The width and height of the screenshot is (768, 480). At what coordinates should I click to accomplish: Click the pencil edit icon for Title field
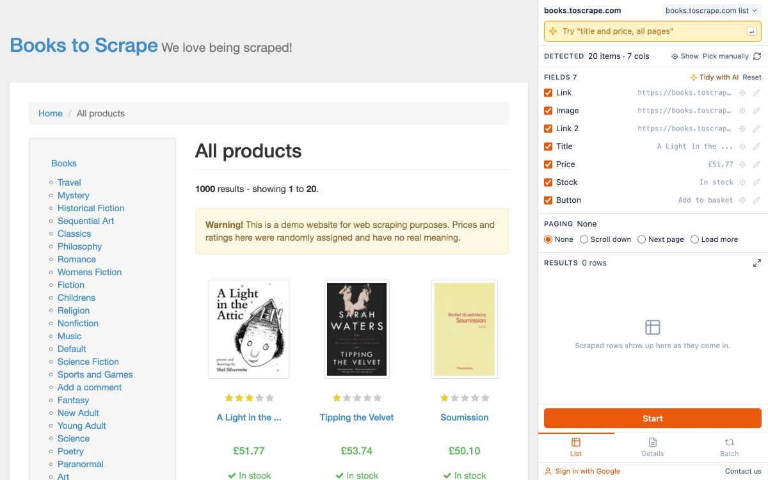coord(756,147)
